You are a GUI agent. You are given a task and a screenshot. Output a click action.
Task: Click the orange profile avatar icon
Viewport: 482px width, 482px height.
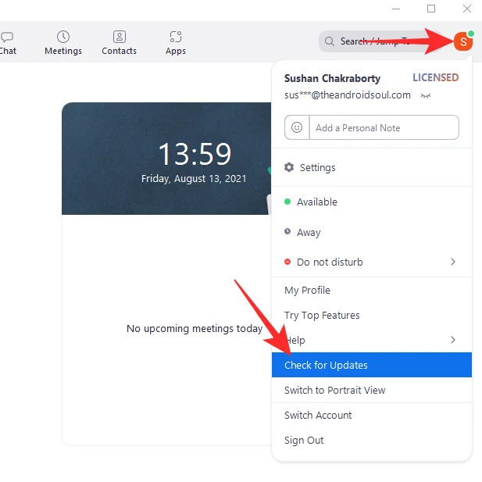[x=462, y=41]
